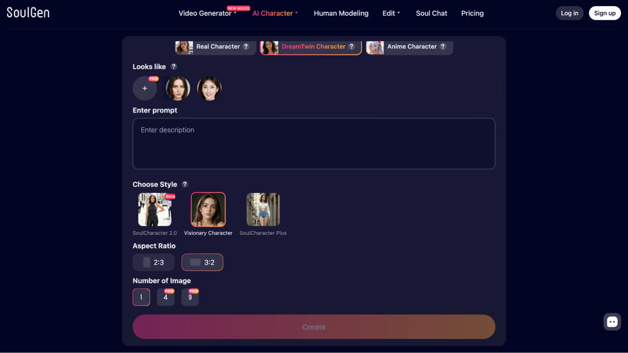Show help for DreamTwin Character

(x=352, y=46)
